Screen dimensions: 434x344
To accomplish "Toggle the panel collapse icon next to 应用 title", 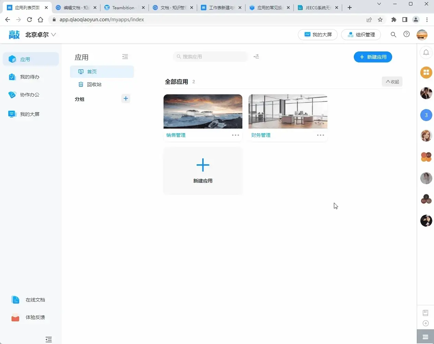I will pos(125,56).
